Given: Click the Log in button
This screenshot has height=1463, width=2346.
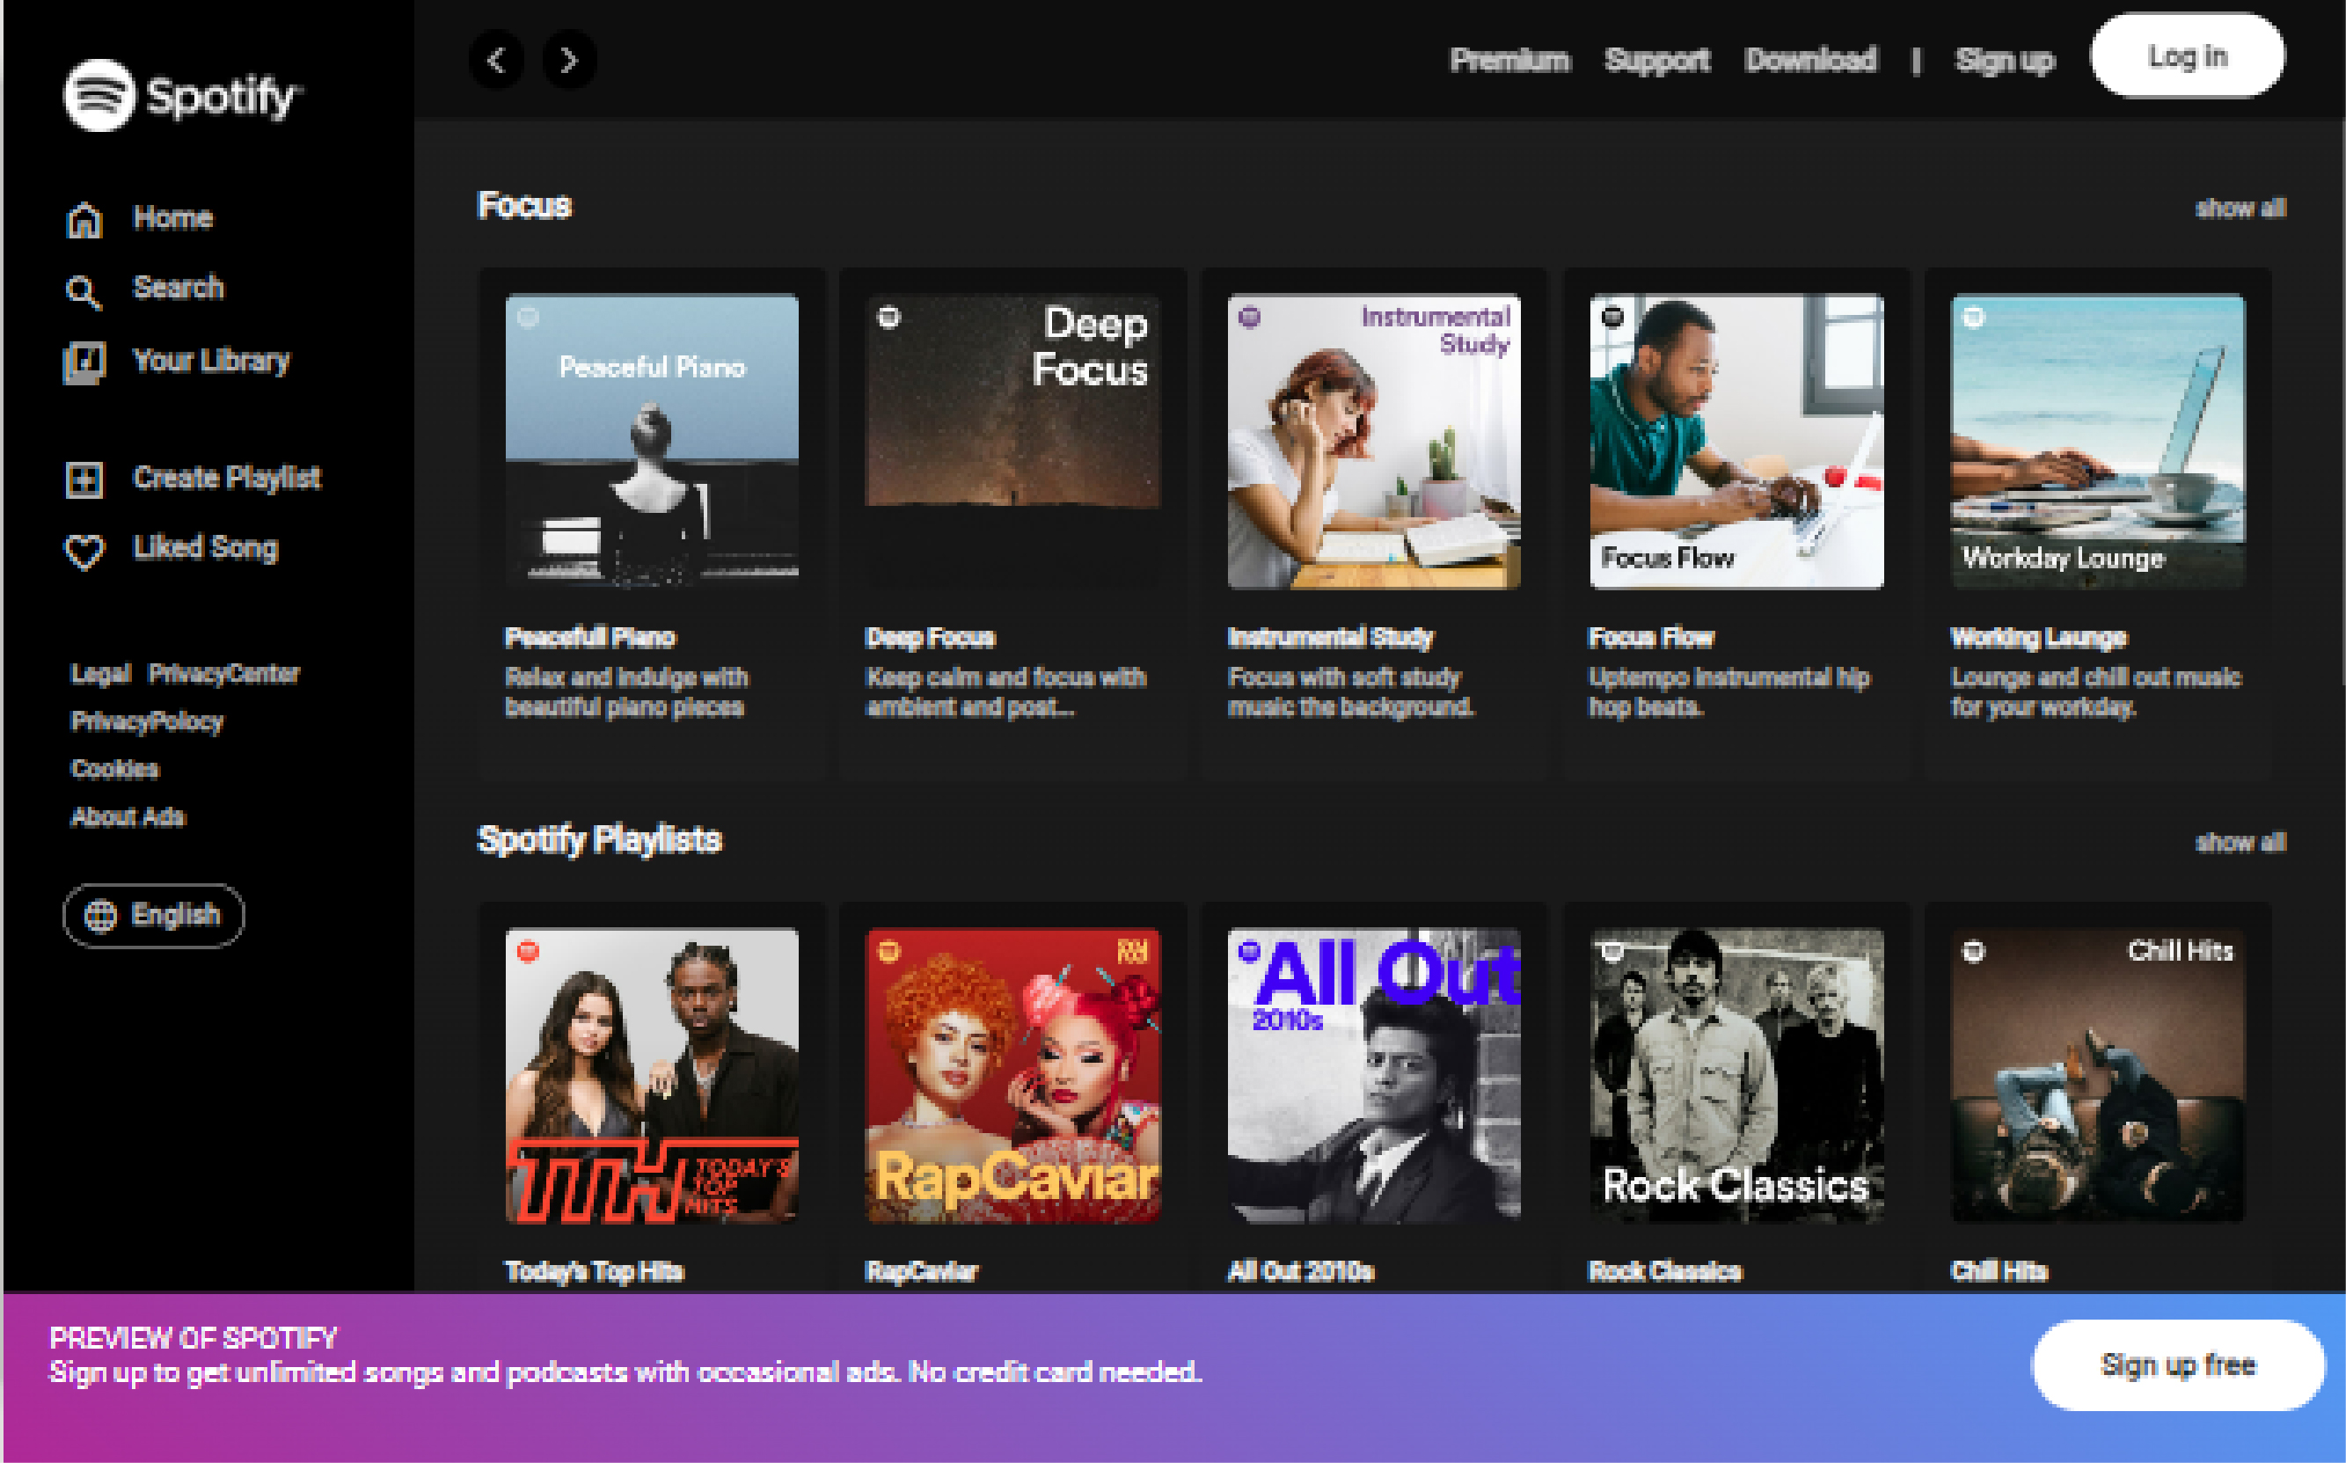Looking at the screenshot, I should 2188,56.
